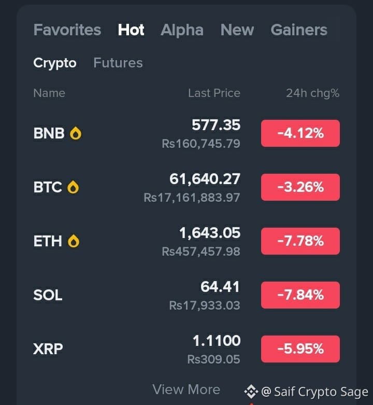Open the SOL coin row
The height and width of the screenshot is (405, 373).
[187, 295]
